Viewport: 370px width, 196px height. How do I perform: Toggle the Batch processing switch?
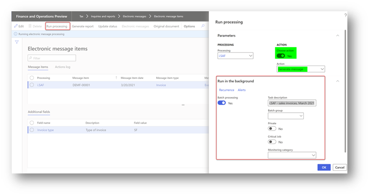(x=221, y=103)
